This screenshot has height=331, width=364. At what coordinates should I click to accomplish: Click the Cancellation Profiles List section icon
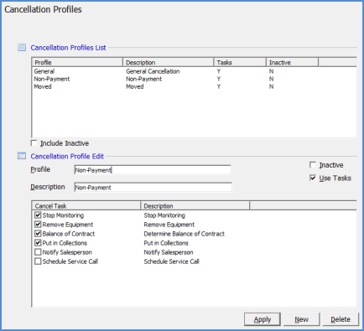click(22, 48)
